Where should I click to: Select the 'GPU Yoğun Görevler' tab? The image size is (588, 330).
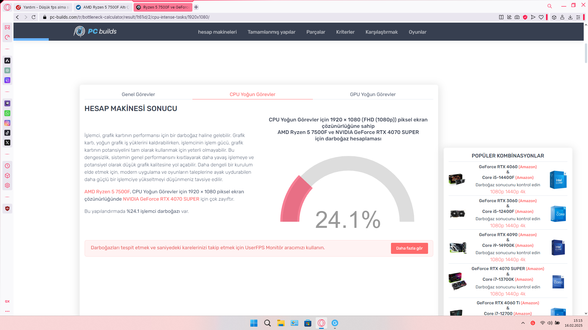(373, 94)
